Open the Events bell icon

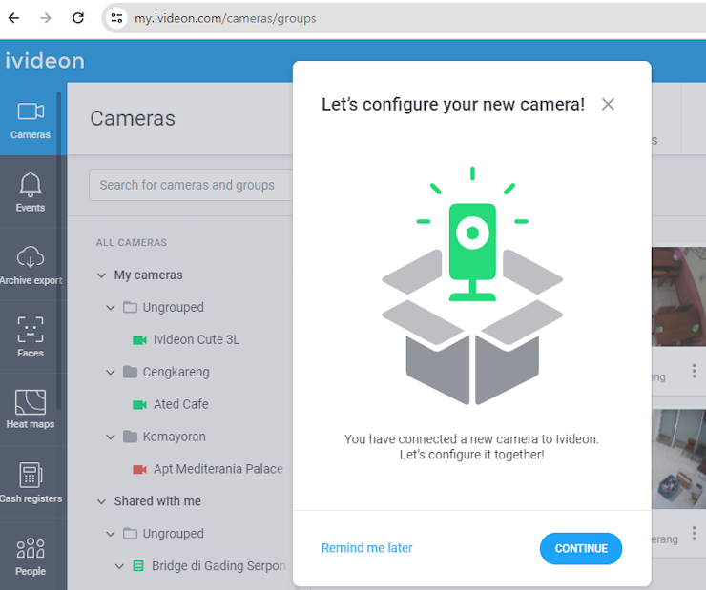coord(31,184)
